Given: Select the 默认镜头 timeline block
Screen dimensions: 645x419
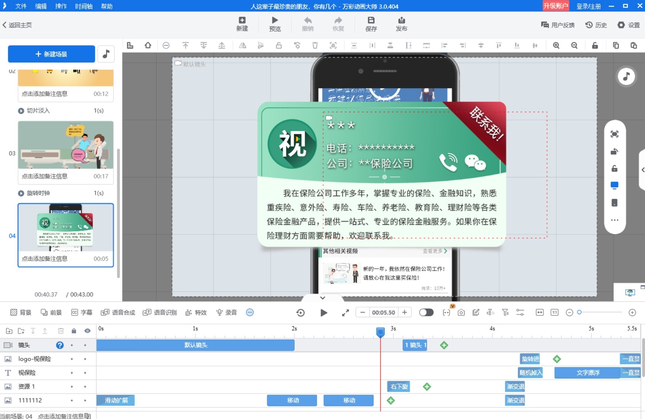Looking at the screenshot, I should pyautogui.click(x=196, y=345).
